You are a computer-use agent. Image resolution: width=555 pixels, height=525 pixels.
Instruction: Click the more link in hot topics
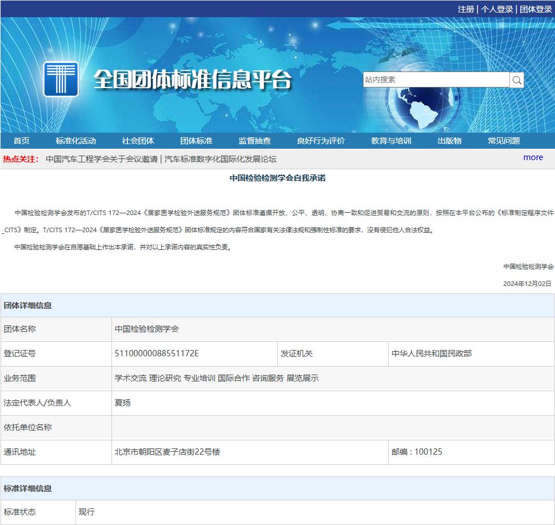tap(533, 157)
